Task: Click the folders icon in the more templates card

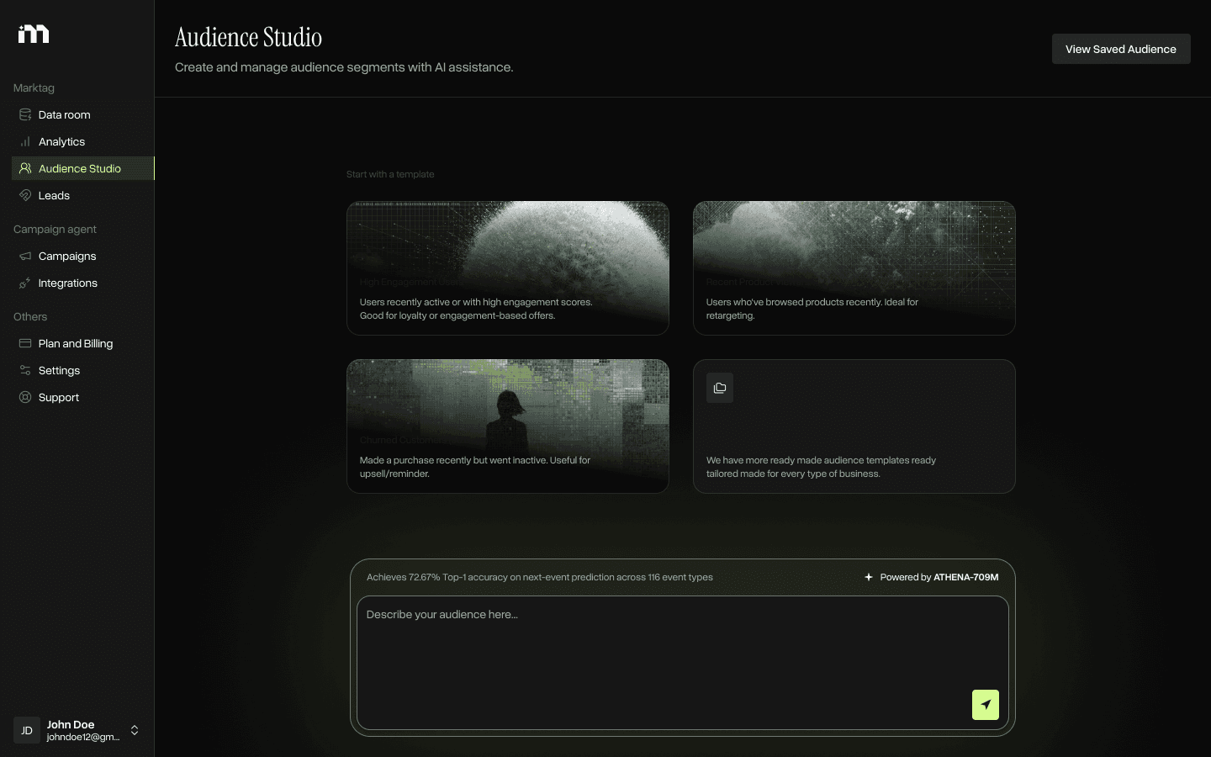Action: pos(720,388)
